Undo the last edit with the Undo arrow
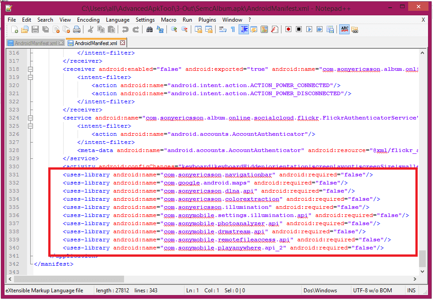The image size is (433, 300). pyautogui.click(x=125, y=29)
